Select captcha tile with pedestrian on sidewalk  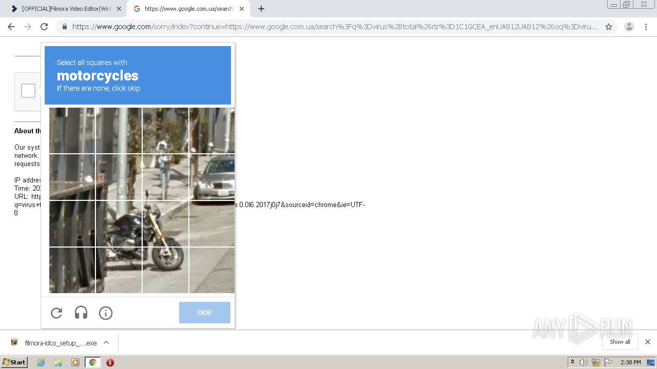[x=165, y=177]
